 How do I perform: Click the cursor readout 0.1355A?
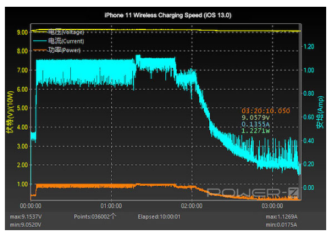point(255,124)
